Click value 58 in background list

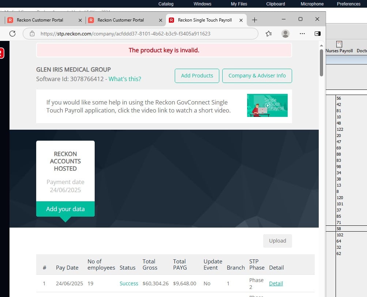(x=339, y=229)
